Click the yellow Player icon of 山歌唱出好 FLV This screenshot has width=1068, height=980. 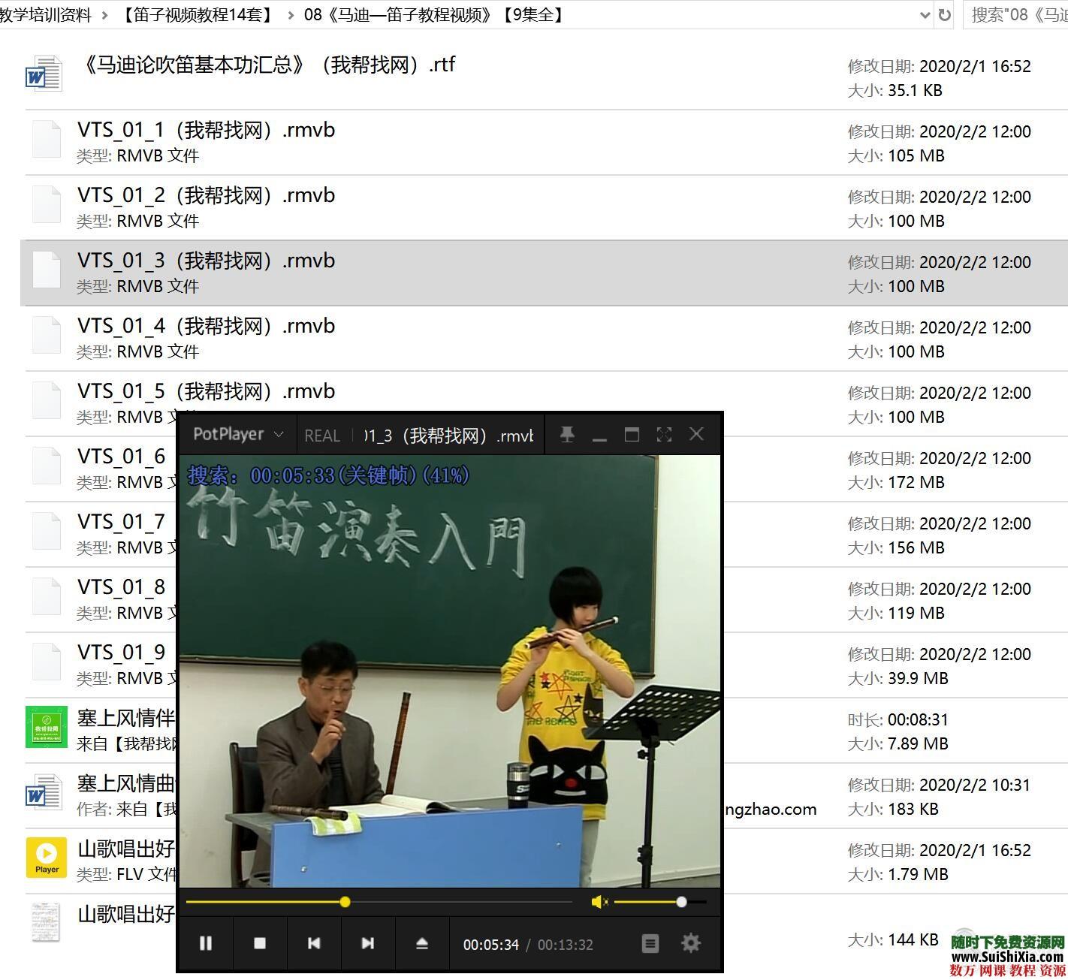[x=46, y=856]
